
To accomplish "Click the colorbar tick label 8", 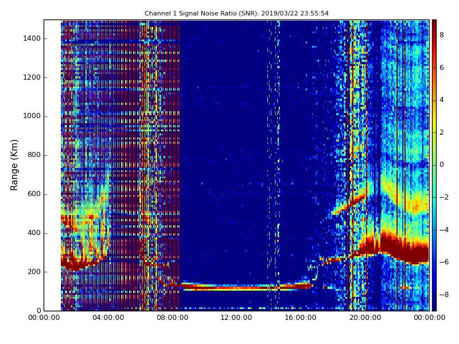I will tap(442, 35).
